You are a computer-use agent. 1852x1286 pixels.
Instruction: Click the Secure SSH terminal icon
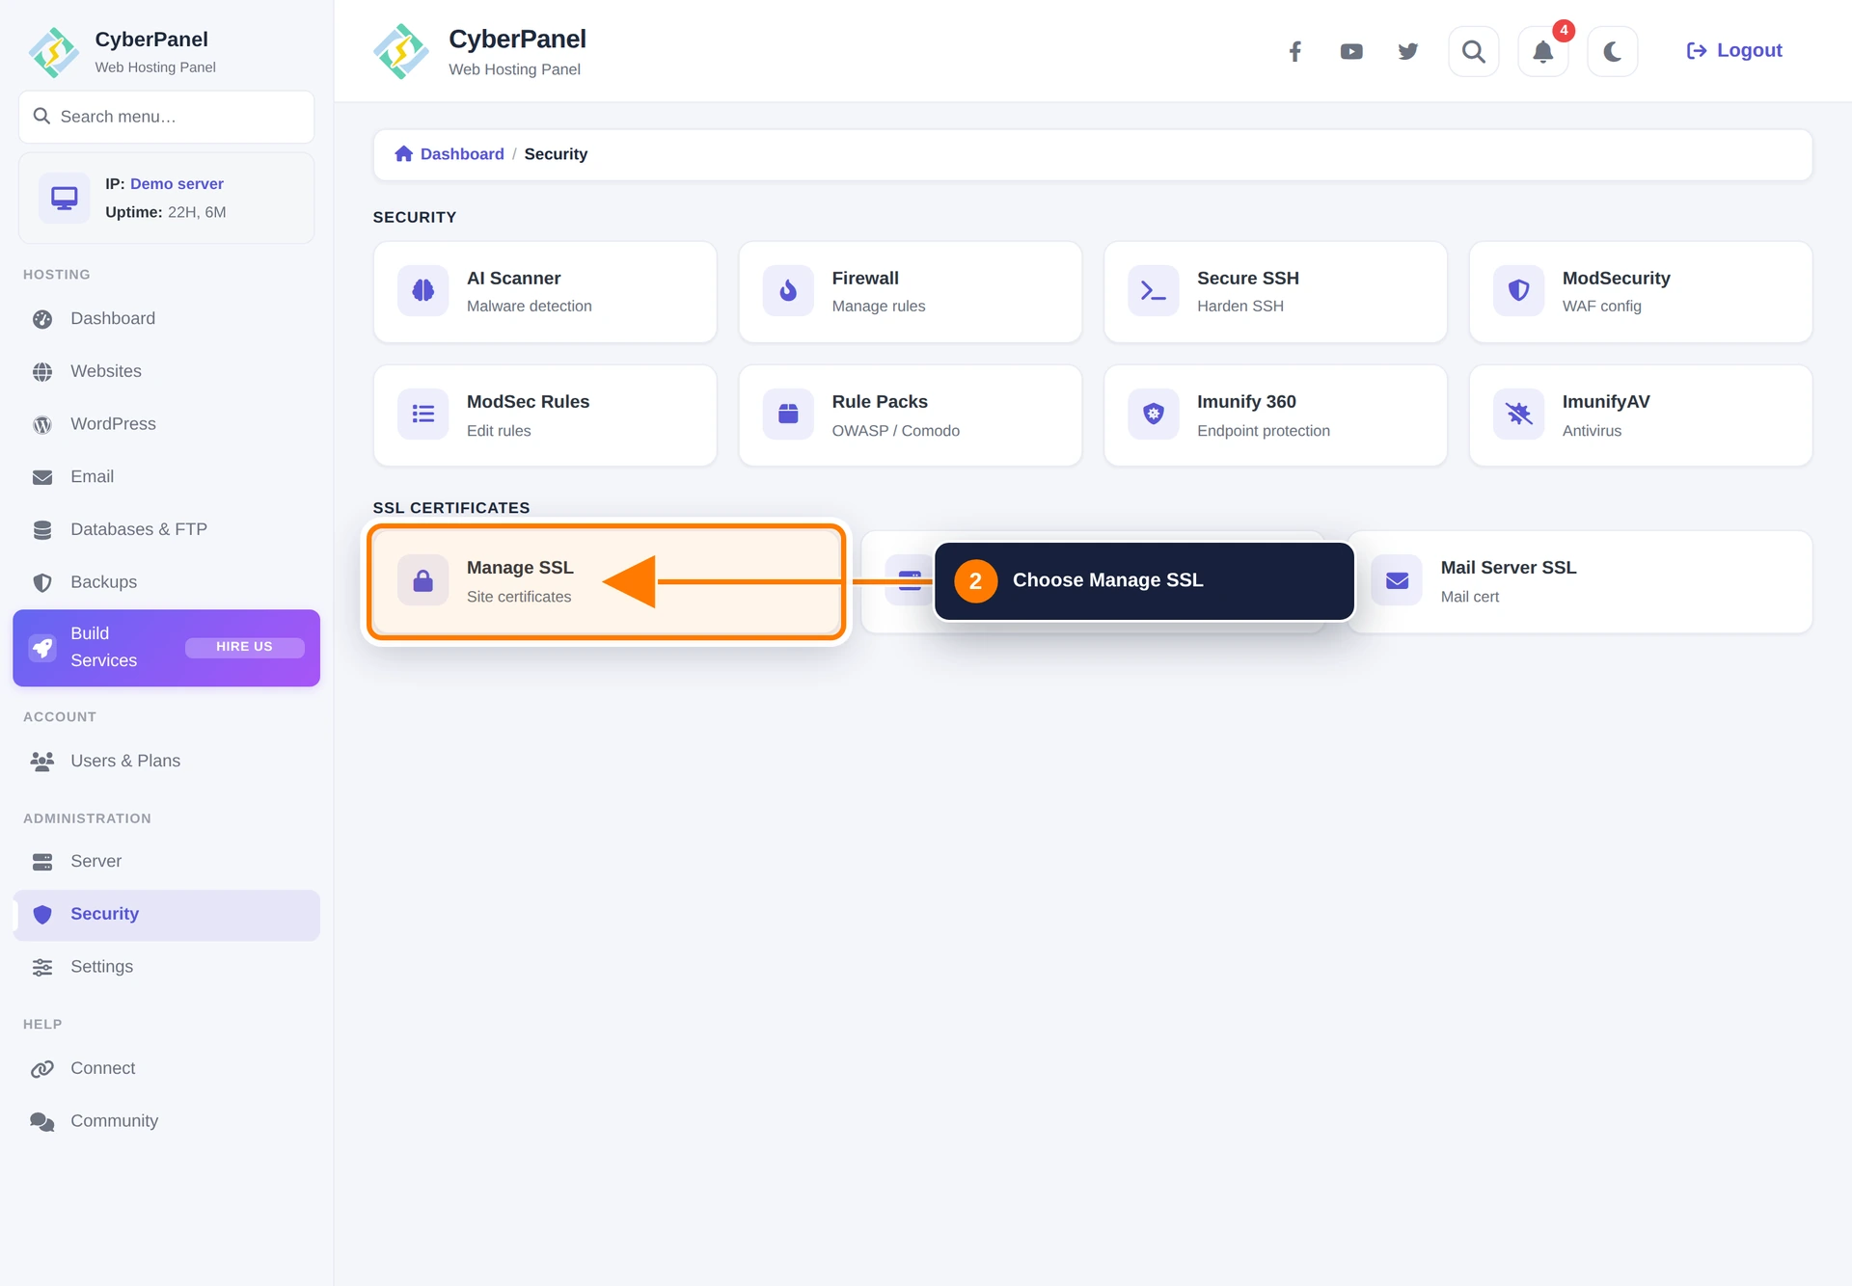(x=1154, y=290)
